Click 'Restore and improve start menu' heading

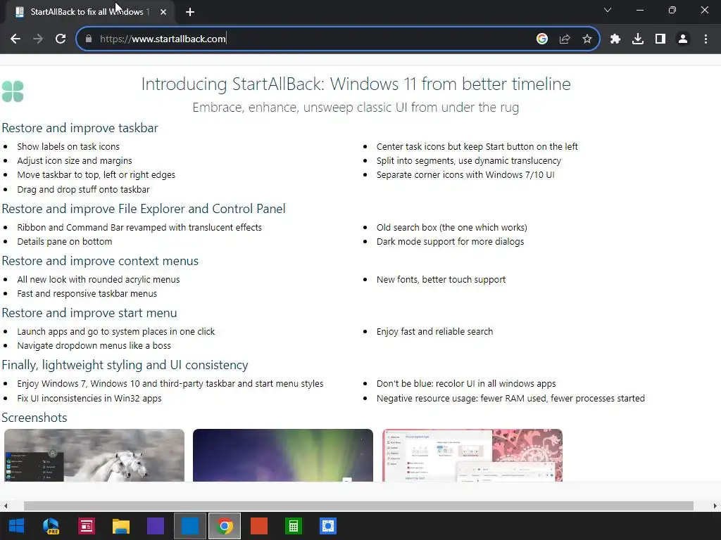pos(89,313)
